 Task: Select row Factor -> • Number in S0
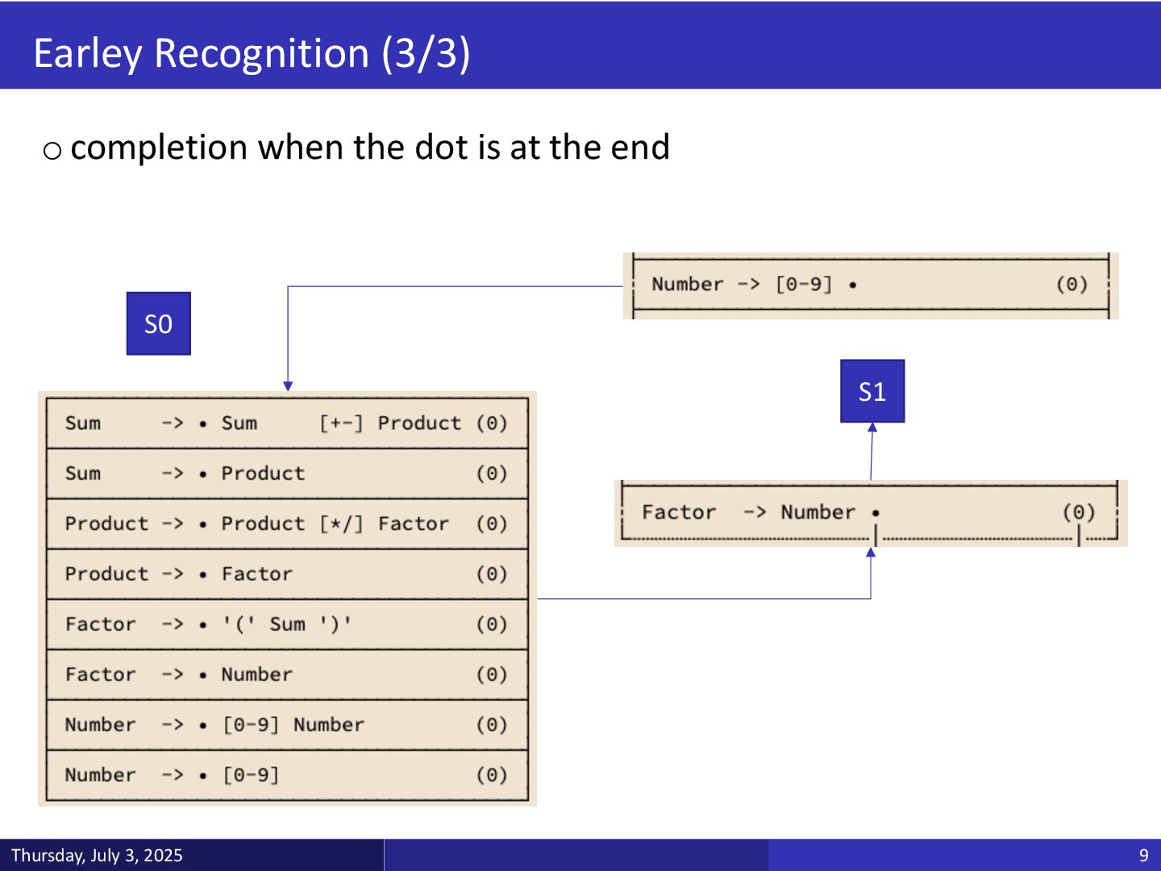click(x=287, y=674)
